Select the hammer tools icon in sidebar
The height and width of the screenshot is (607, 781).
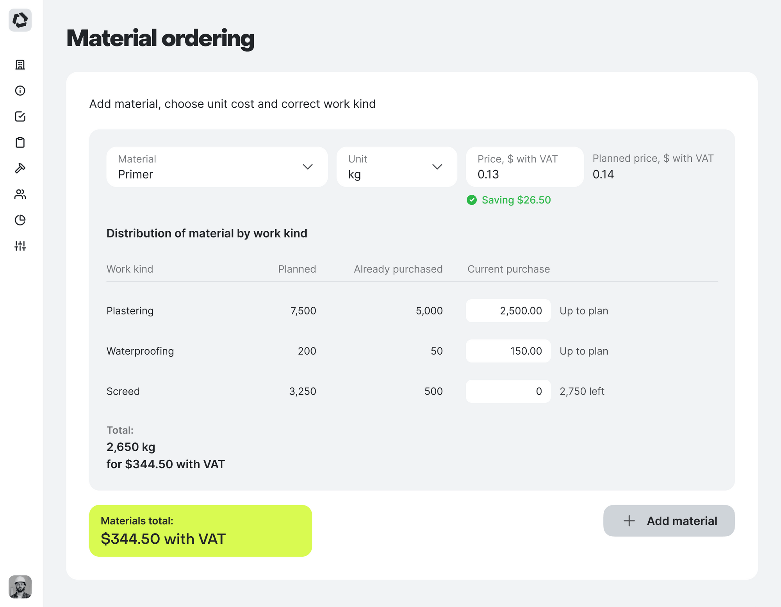(x=20, y=168)
